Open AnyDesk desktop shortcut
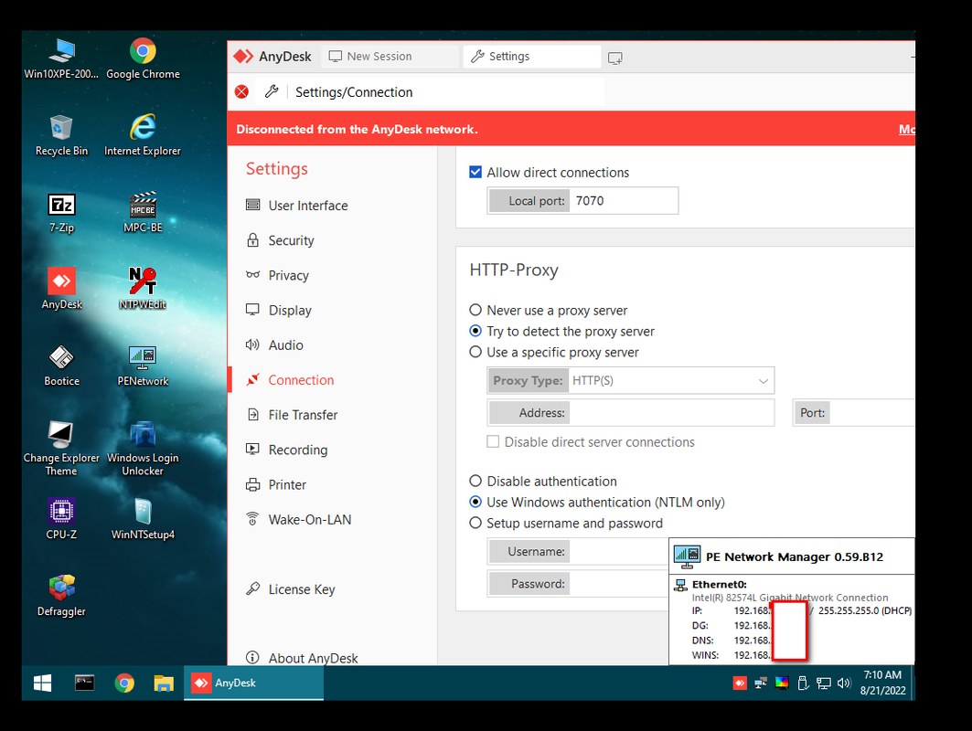This screenshot has height=731, width=972. tap(61, 289)
